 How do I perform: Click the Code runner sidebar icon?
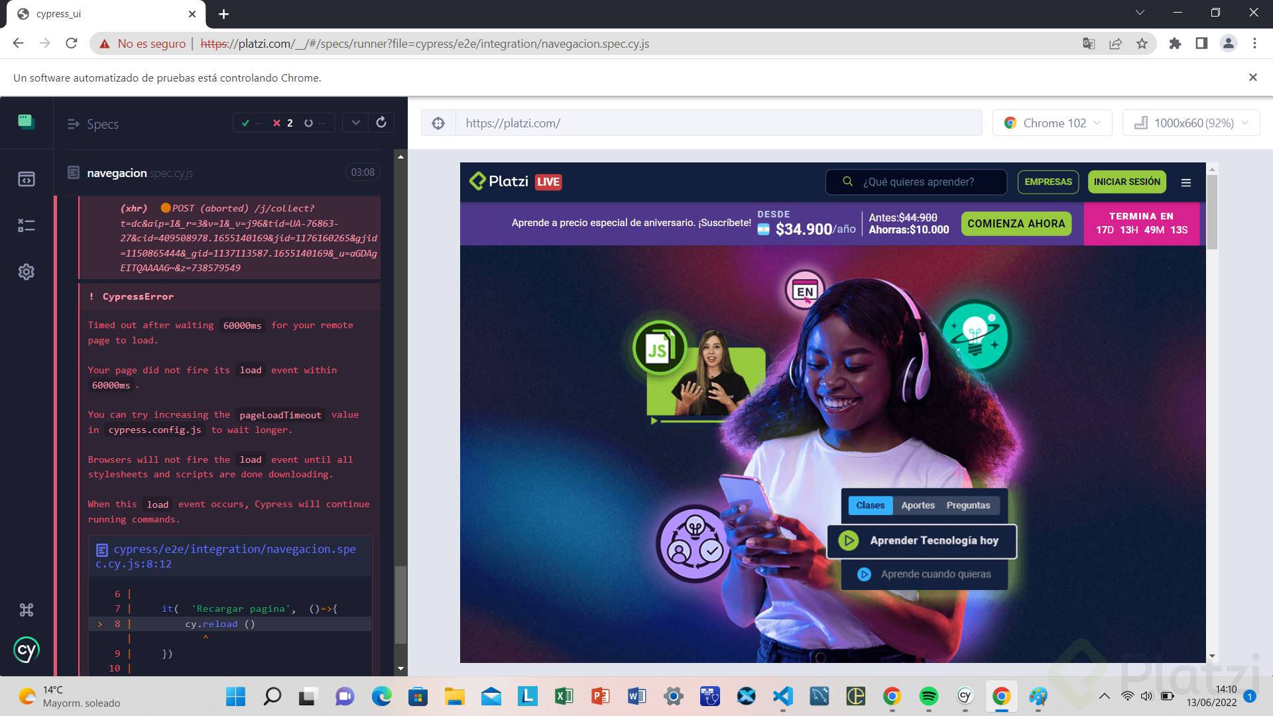27,121
